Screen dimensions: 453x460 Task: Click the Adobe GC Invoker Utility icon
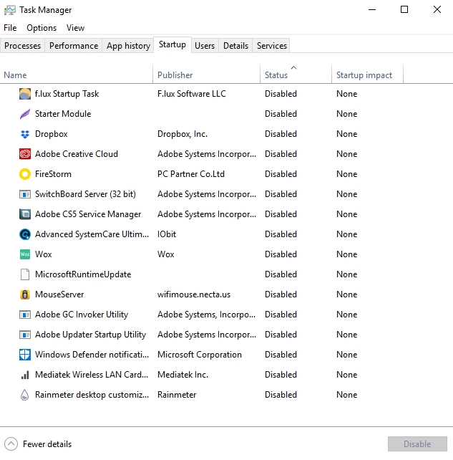coord(25,315)
